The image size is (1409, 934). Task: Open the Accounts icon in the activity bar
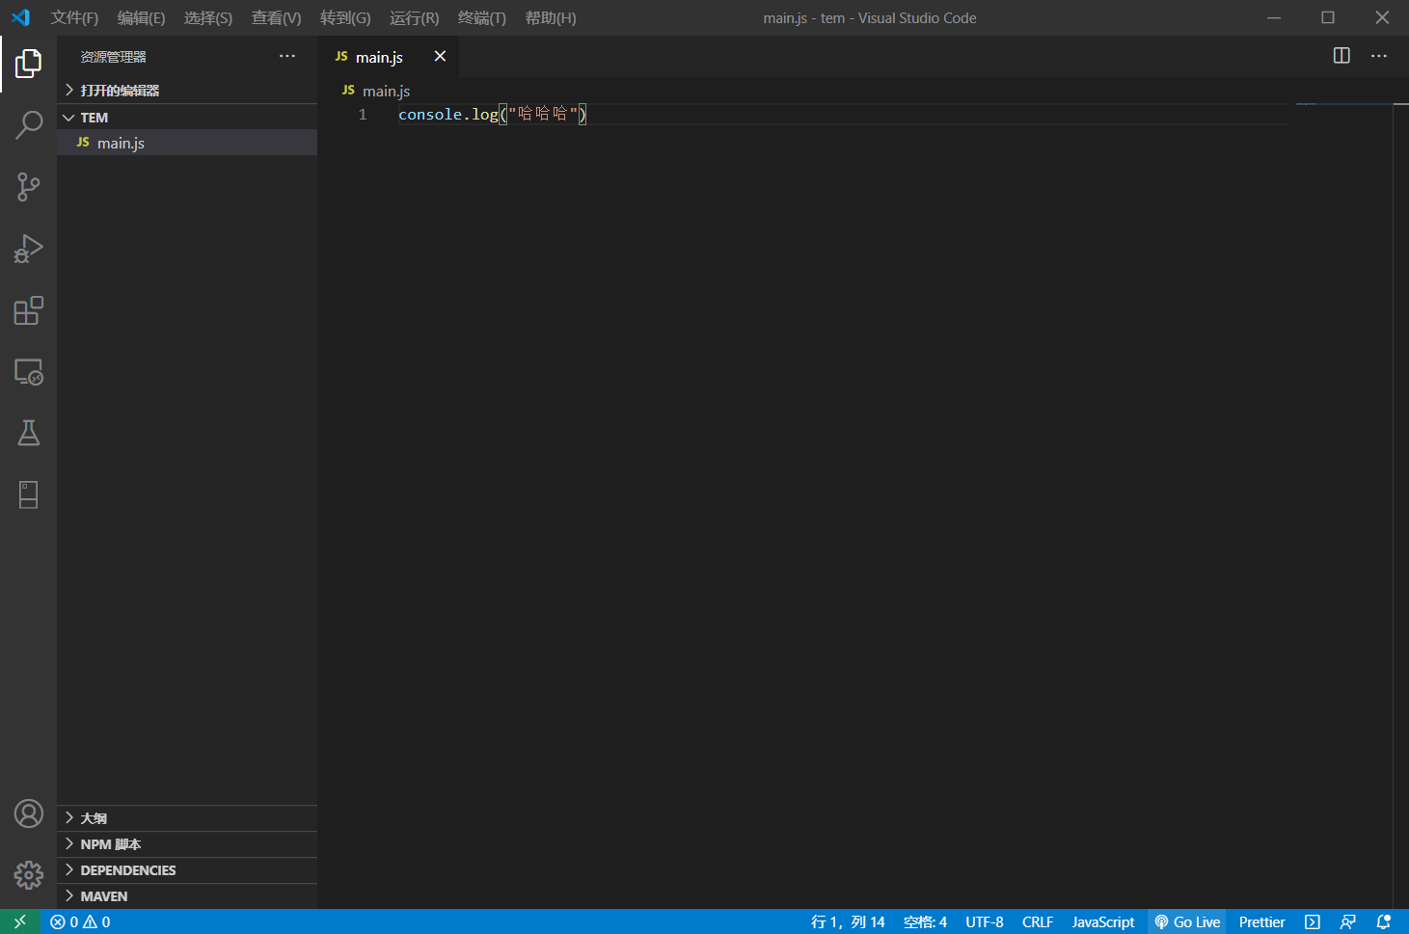coord(28,814)
